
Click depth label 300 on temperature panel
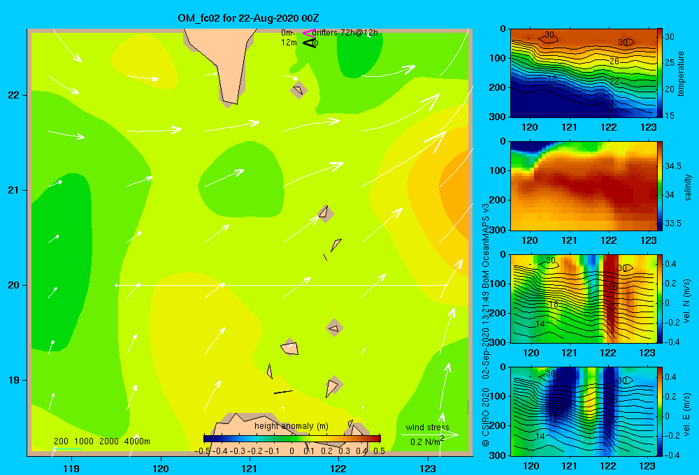(499, 116)
